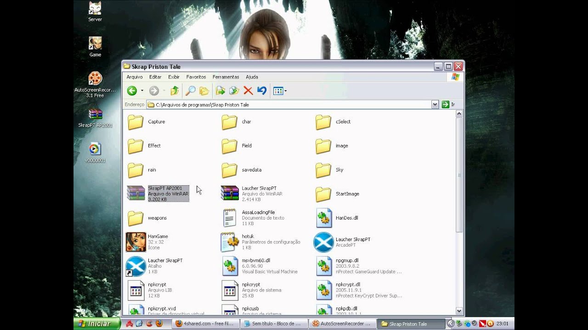Open the Views toolbar button

pos(280,91)
